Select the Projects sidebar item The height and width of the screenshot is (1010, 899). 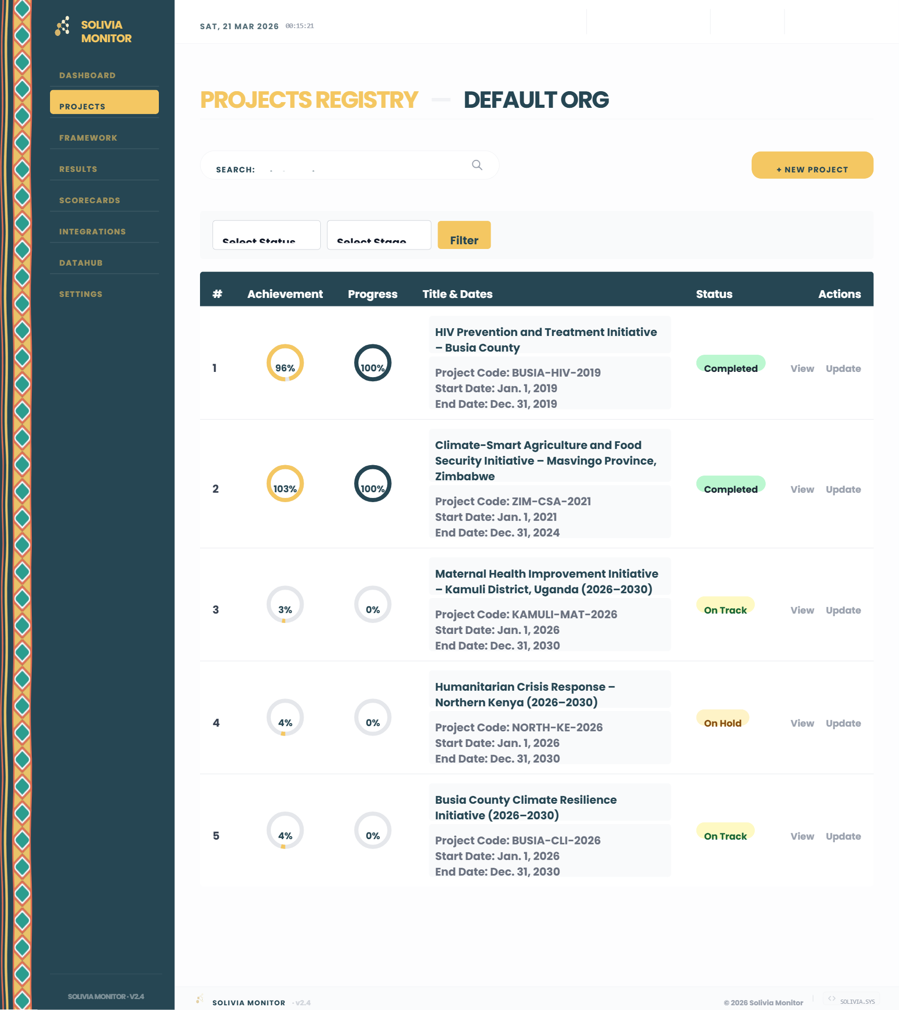pos(82,106)
